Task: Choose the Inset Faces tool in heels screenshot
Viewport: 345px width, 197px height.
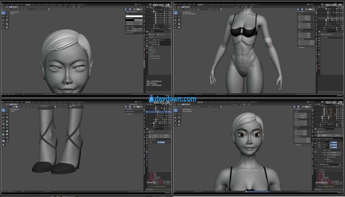Action: coord(7,124)
